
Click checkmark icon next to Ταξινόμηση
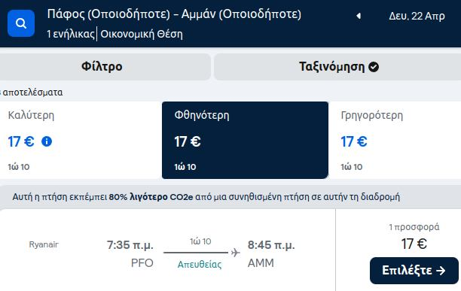(x=374, y=67)
